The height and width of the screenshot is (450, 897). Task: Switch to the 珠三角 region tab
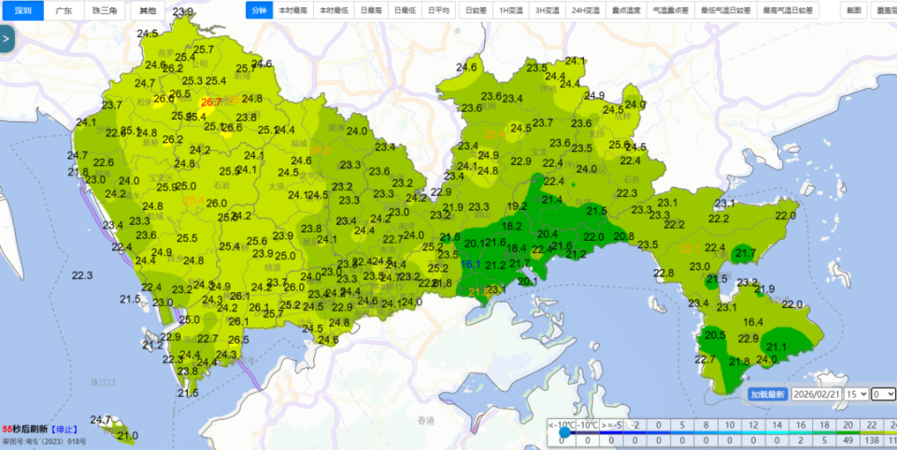[x=105, y=10]
